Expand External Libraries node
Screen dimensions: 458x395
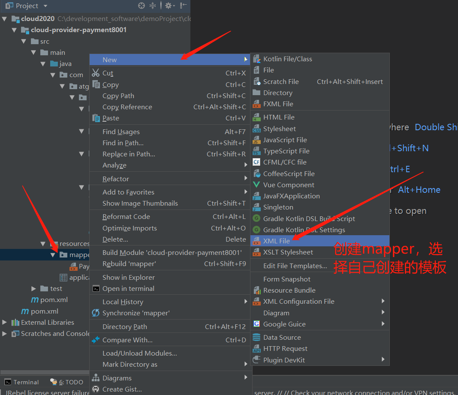[4, 322]
